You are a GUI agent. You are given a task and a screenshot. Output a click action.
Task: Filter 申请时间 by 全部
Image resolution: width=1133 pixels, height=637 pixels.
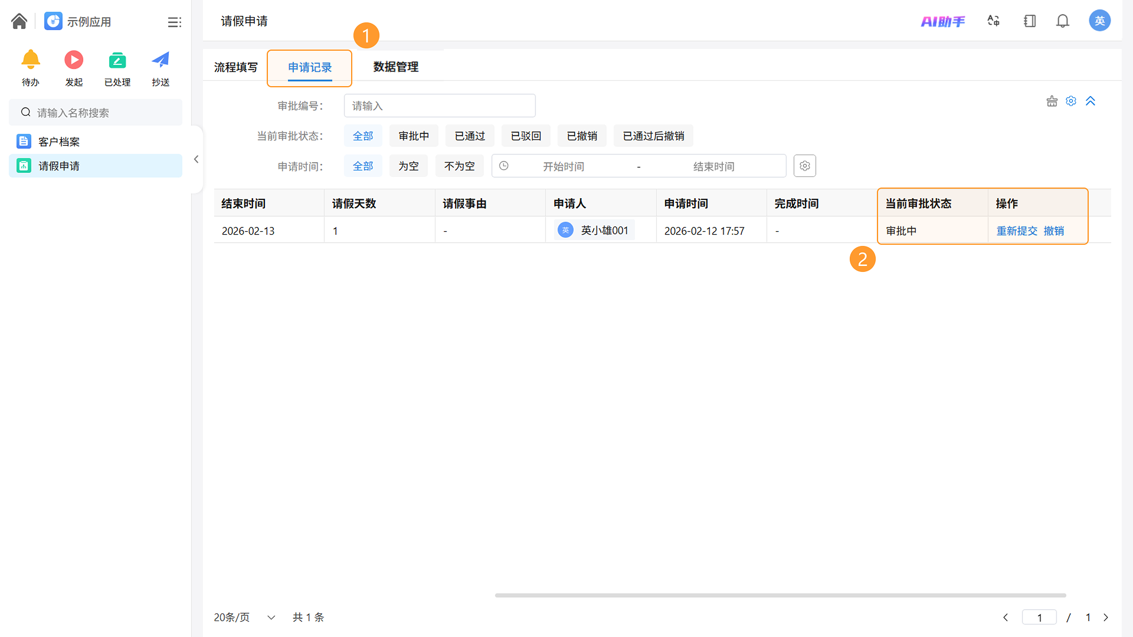click(x=363, y=166)
